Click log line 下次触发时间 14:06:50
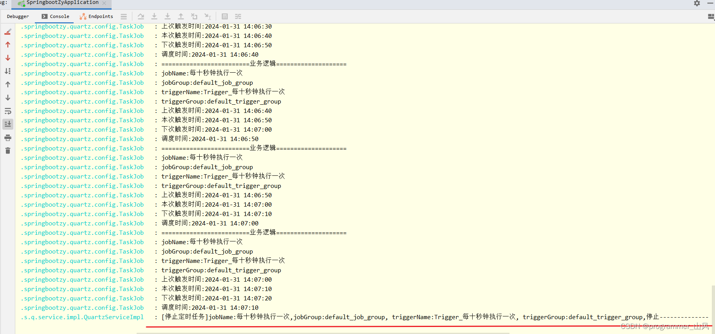This screenshot has width=715, height=334. (x=217, y=45)
